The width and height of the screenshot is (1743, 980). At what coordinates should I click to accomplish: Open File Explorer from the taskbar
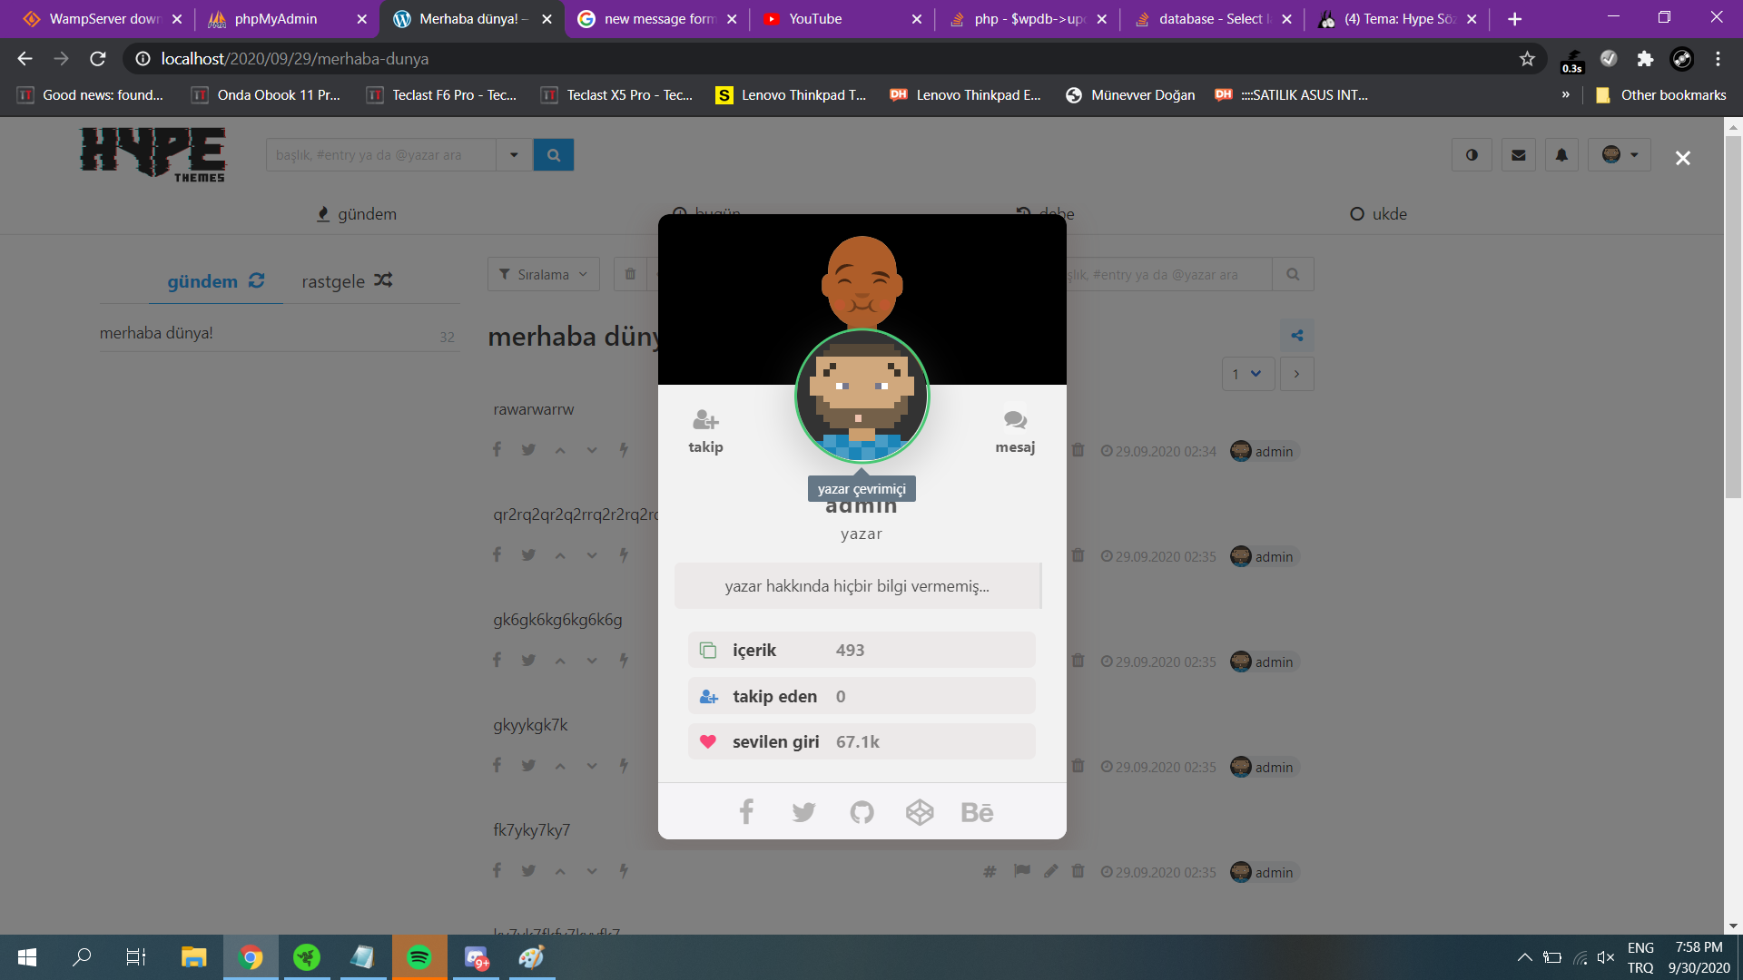point(193,957)
